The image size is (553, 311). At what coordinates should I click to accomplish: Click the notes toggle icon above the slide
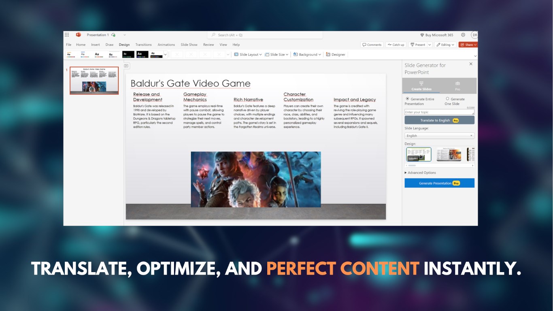pyautogui.click(x=126, y=66)
